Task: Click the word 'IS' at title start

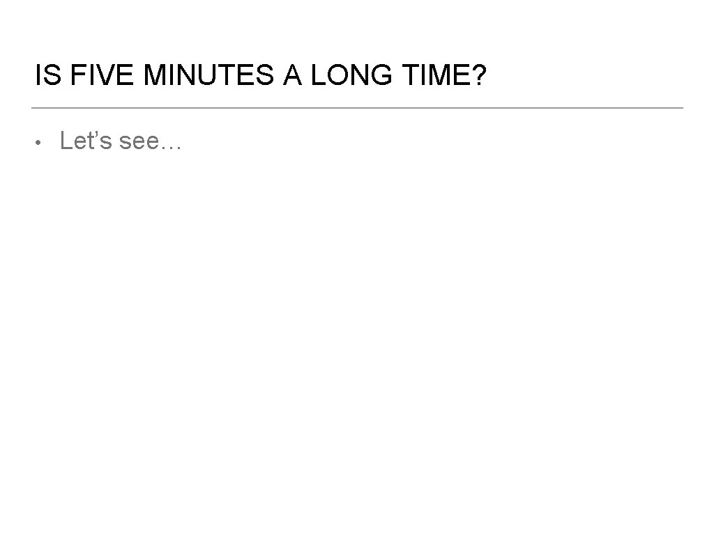Action: (x=48, y=75)
